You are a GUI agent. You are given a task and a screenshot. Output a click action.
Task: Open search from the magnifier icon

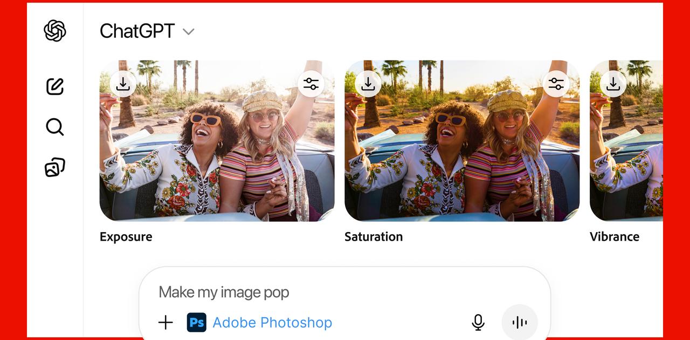(55, 127)
